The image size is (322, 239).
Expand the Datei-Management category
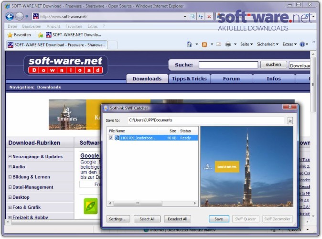10,187
